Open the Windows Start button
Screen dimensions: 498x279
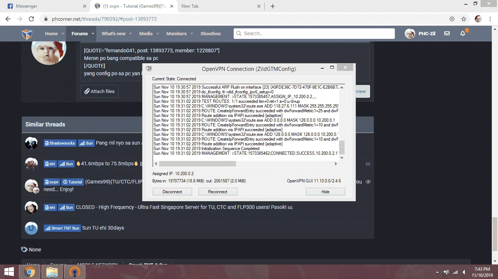pyautogui.click(x=9, y=272)
